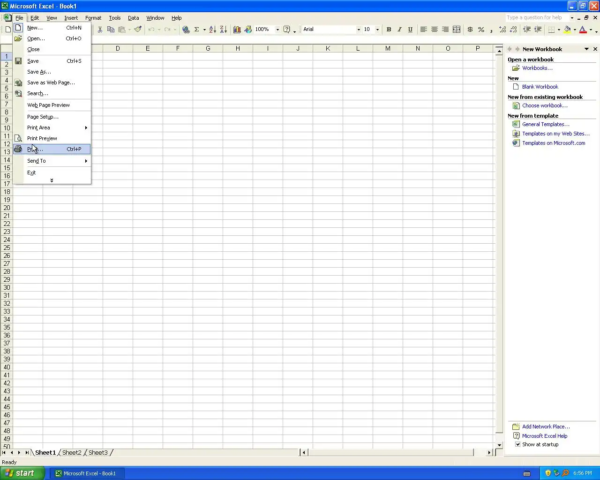Click Templates on Microsoft.com link
Image resolution: width=600 pixels, height=480 pixels.
pos(554,143)
